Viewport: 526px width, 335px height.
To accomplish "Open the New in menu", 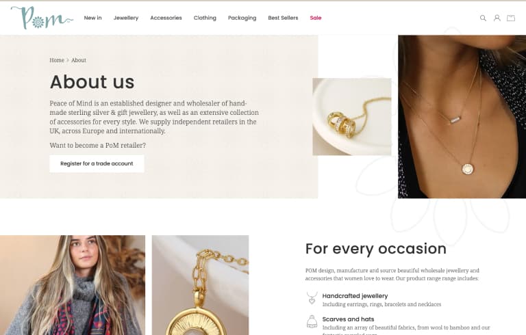I will point(92,18).
